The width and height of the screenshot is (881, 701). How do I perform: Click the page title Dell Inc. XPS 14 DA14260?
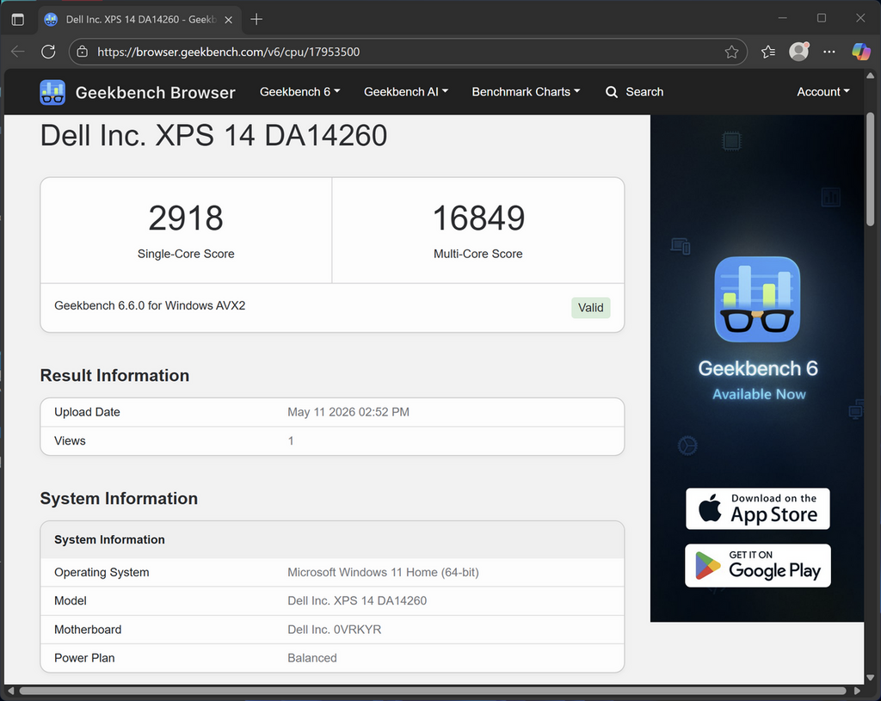click(213, 135)
